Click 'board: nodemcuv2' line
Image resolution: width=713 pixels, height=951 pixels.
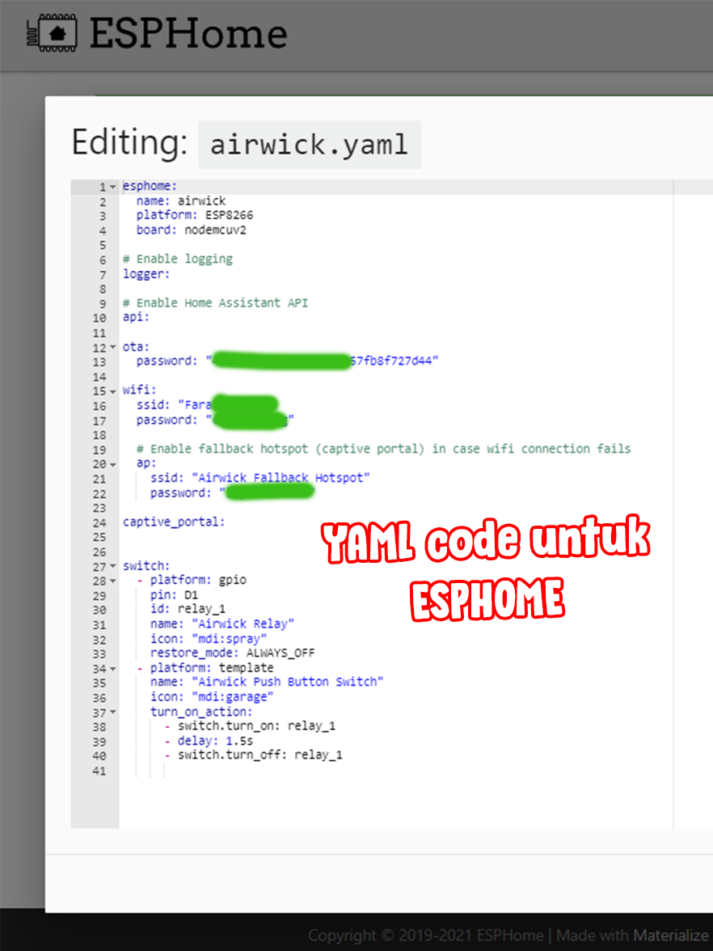(x=191, y=230)
